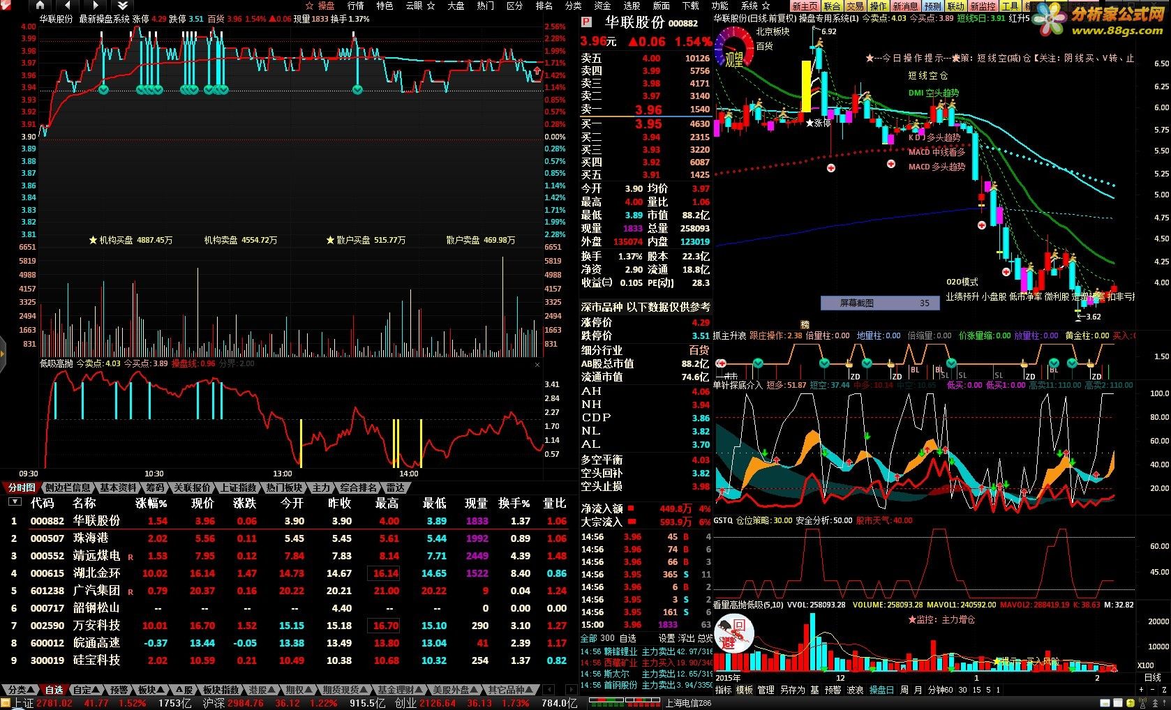Close the 低吸高抛 indicator pane
This screenshot has height=710, width=1171.
click(x=537, y=364)
